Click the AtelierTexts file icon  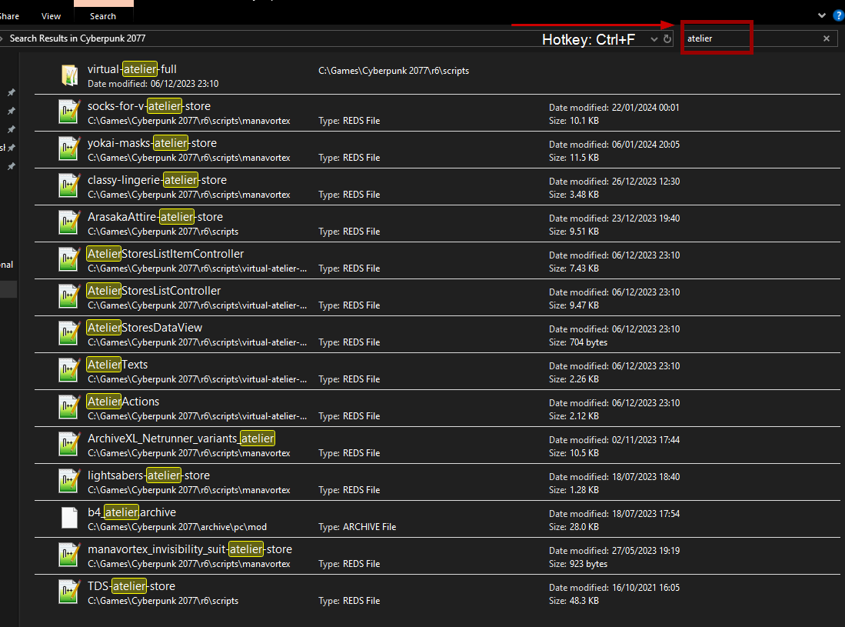(71, 371)
